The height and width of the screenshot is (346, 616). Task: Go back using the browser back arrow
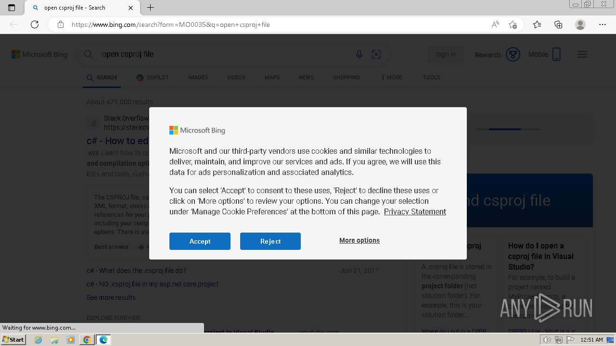13,25
